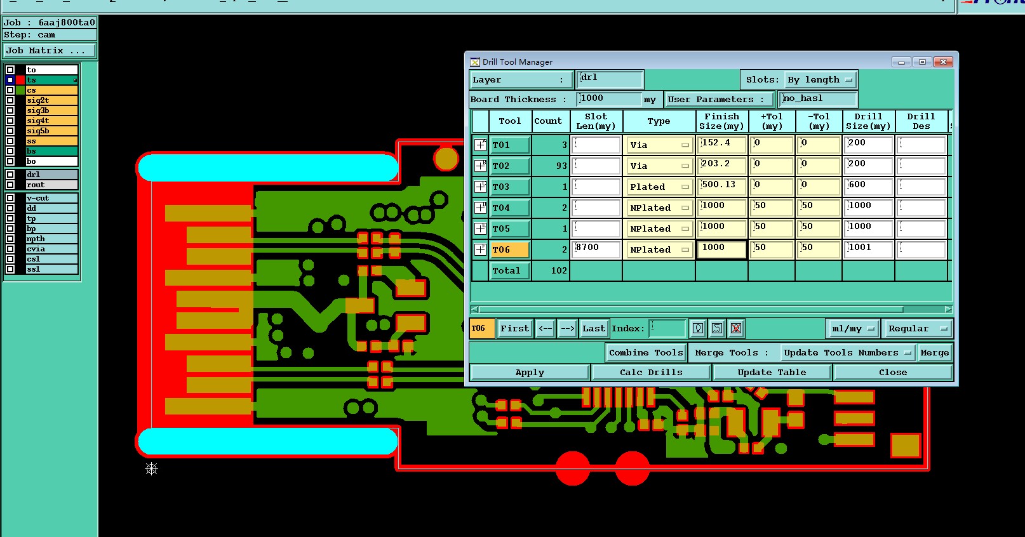Click the Apply button

click(530, 372)
